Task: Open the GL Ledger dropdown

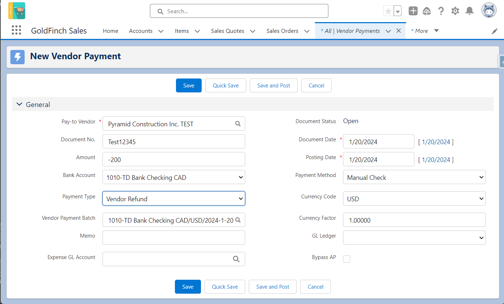Action: click(x=414, y=238)
